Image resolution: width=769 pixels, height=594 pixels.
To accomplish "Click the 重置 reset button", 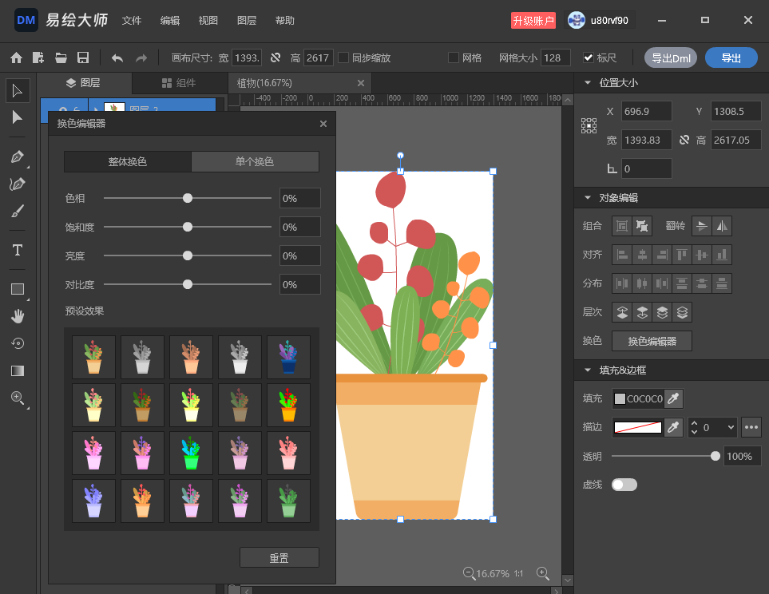I will [279, 558].
